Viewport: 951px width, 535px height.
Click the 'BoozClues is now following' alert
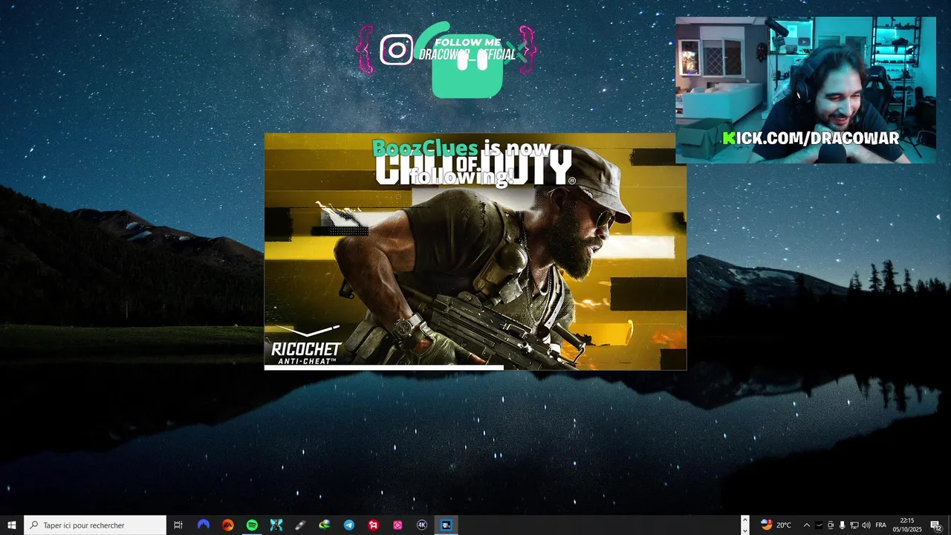462,163
